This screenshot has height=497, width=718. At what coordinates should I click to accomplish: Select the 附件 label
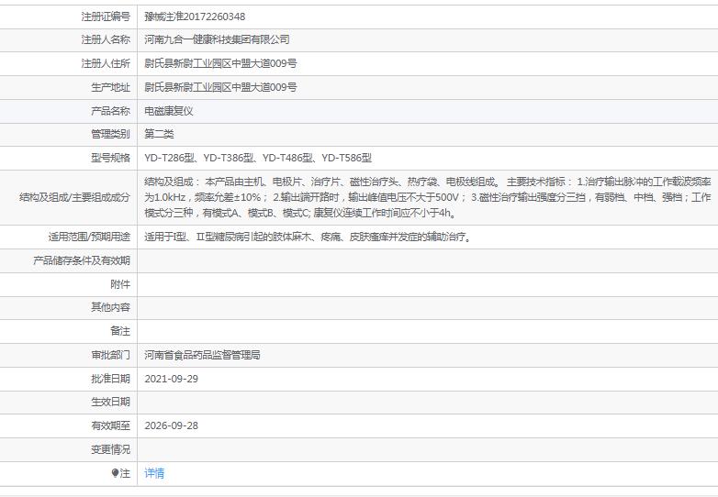(120, 284)
